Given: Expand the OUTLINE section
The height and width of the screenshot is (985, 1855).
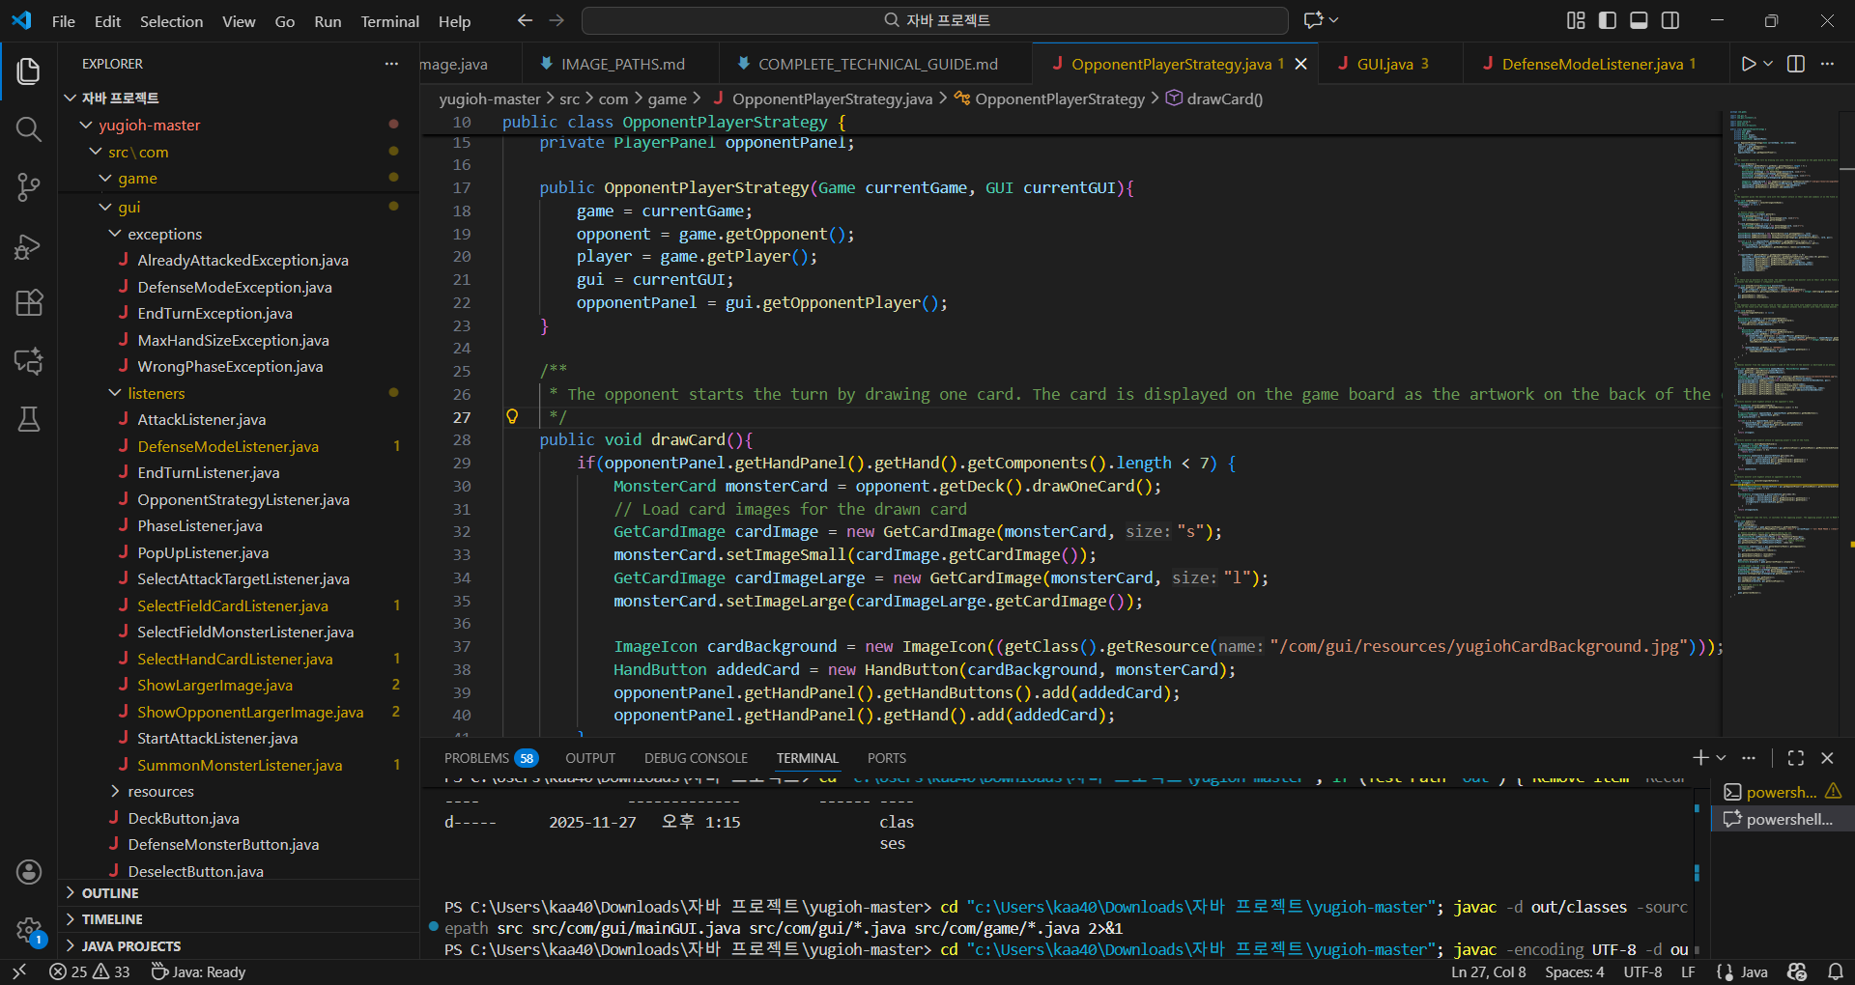Looking at the screenshot, I should click(x=110, y=893).
